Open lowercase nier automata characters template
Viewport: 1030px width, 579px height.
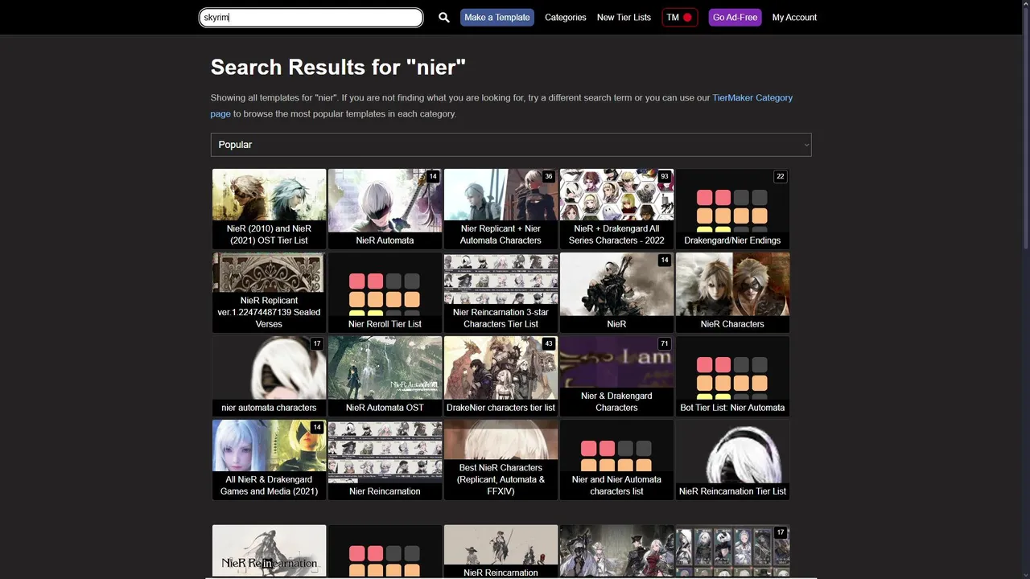point(270,376)
